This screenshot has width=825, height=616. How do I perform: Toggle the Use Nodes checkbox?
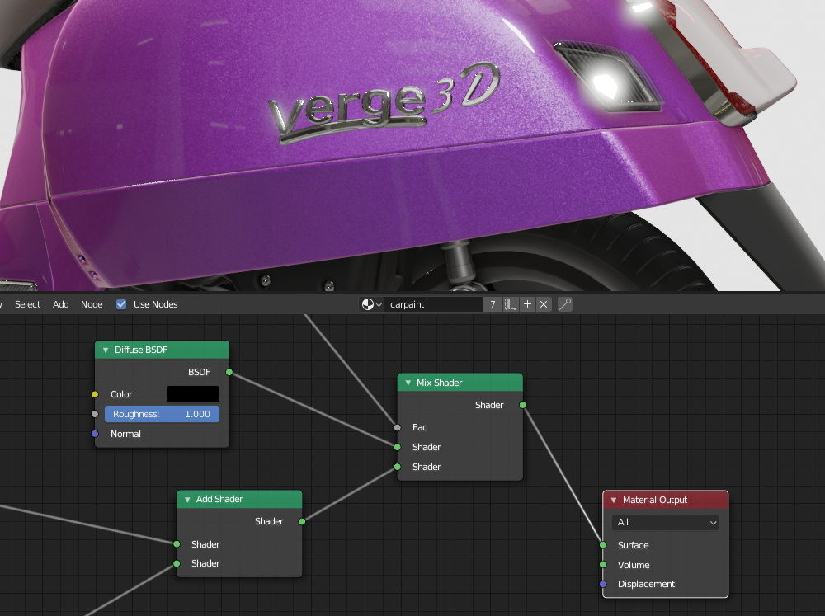coord(122,304)
